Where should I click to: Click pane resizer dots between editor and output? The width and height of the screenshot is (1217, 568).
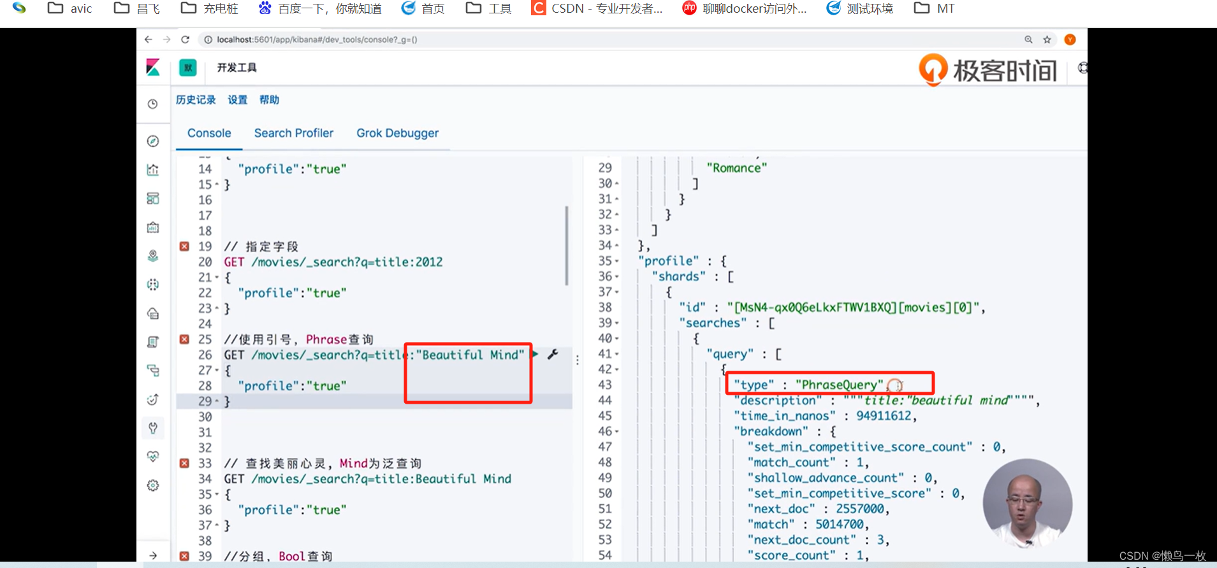pos(578,360)
